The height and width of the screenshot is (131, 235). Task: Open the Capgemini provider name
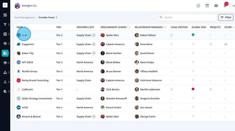[x=28, y=44]
